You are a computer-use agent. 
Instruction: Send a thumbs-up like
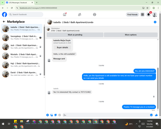(156, 115)
